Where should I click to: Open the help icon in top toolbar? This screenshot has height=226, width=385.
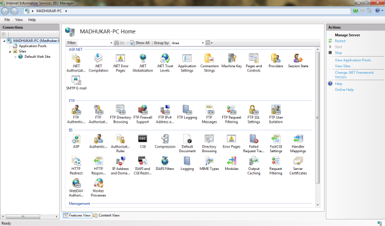[x=377, y=11]
